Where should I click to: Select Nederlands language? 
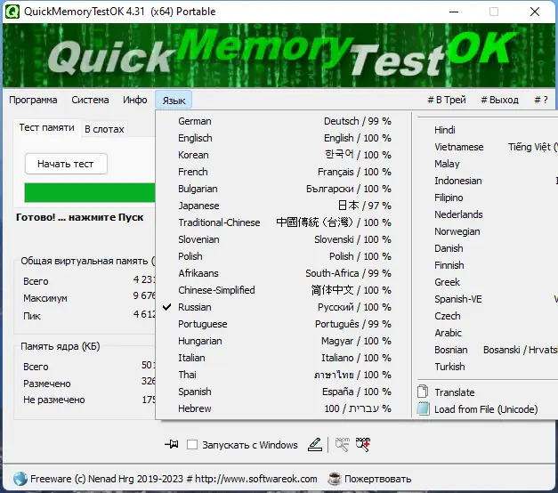click(x=487, y=214)
